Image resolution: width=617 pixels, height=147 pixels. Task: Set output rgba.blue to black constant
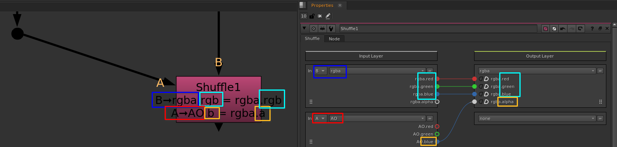481,94
